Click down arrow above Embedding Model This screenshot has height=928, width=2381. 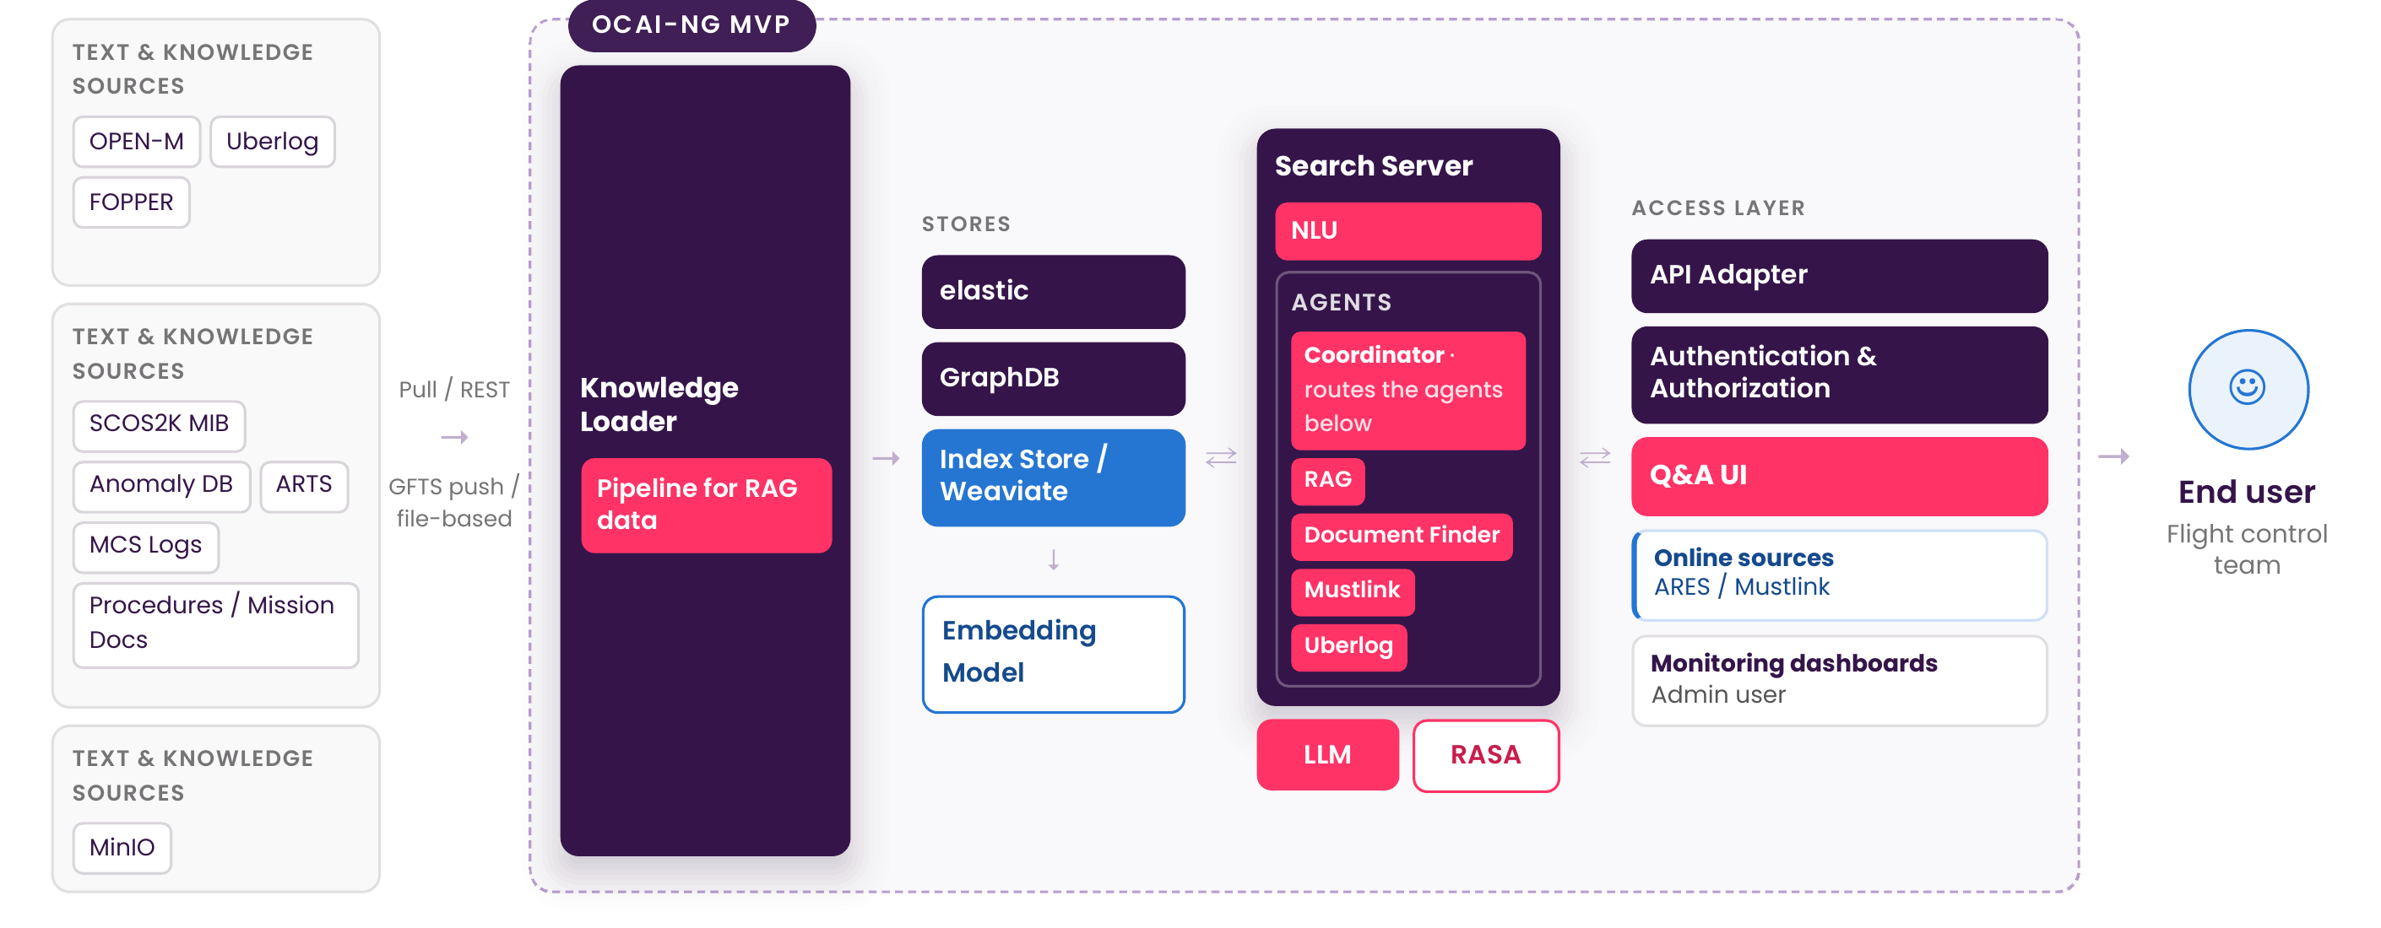point(1053,560)
